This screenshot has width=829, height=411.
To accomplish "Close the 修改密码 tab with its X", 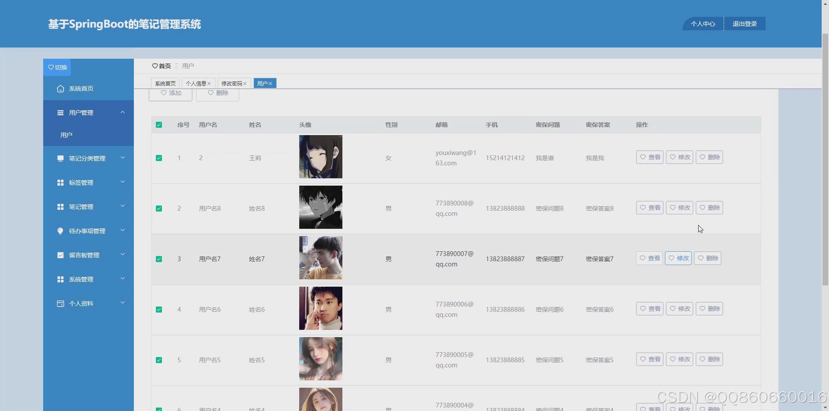I will 245,84.
